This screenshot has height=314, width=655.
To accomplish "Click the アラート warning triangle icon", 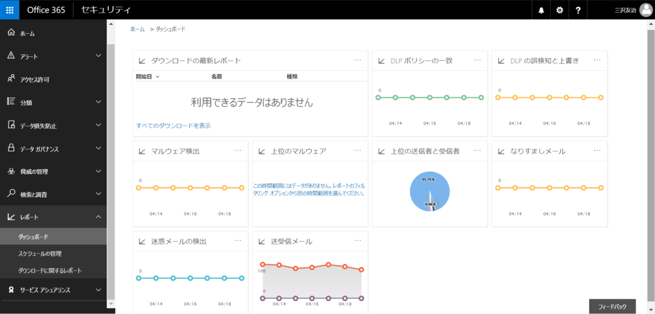I will click(x=12, y=56).
